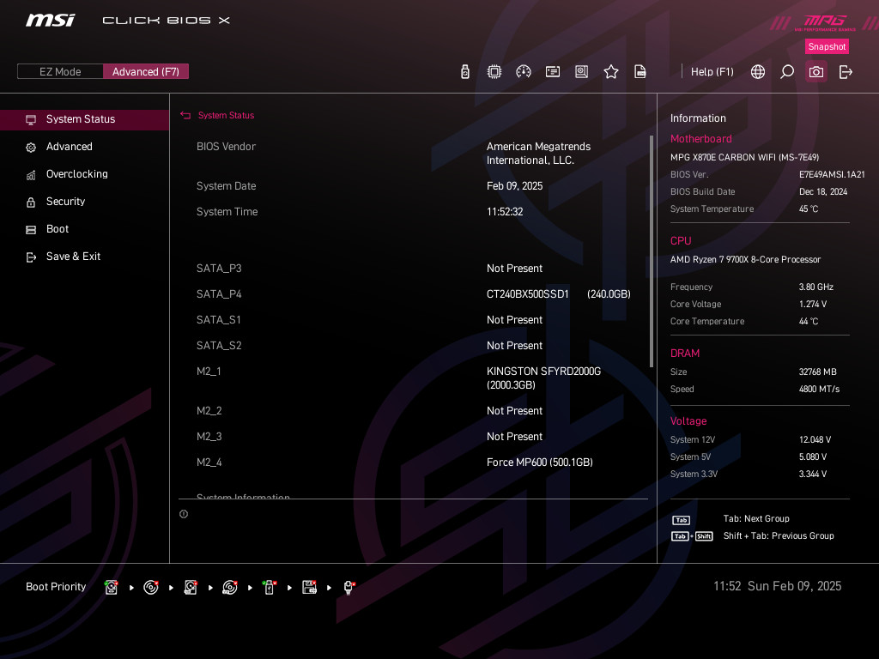This screenshot has width=879, height=659.
Task: Click the System Status back arrow
Action: (185, 116)
